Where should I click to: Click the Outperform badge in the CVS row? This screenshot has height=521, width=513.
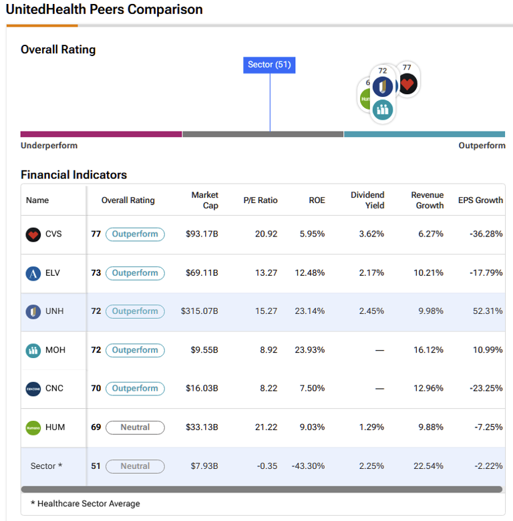coord(135,234)
